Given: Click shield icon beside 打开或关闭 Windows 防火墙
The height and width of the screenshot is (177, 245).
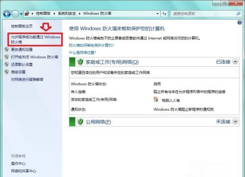Looking at the screenshot, I should (x=7, y=57).
